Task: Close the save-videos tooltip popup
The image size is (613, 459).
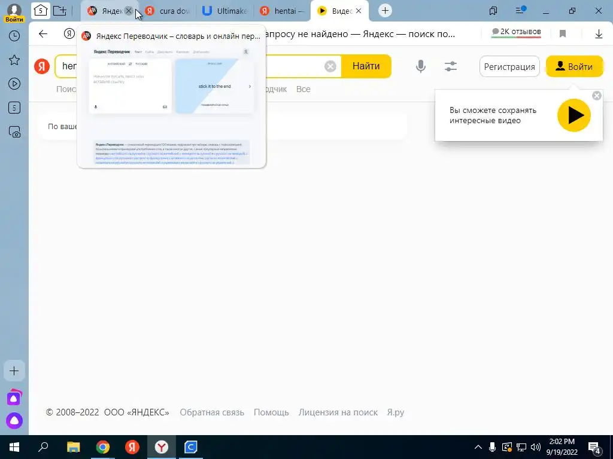Action: click(x=597, y=96)
